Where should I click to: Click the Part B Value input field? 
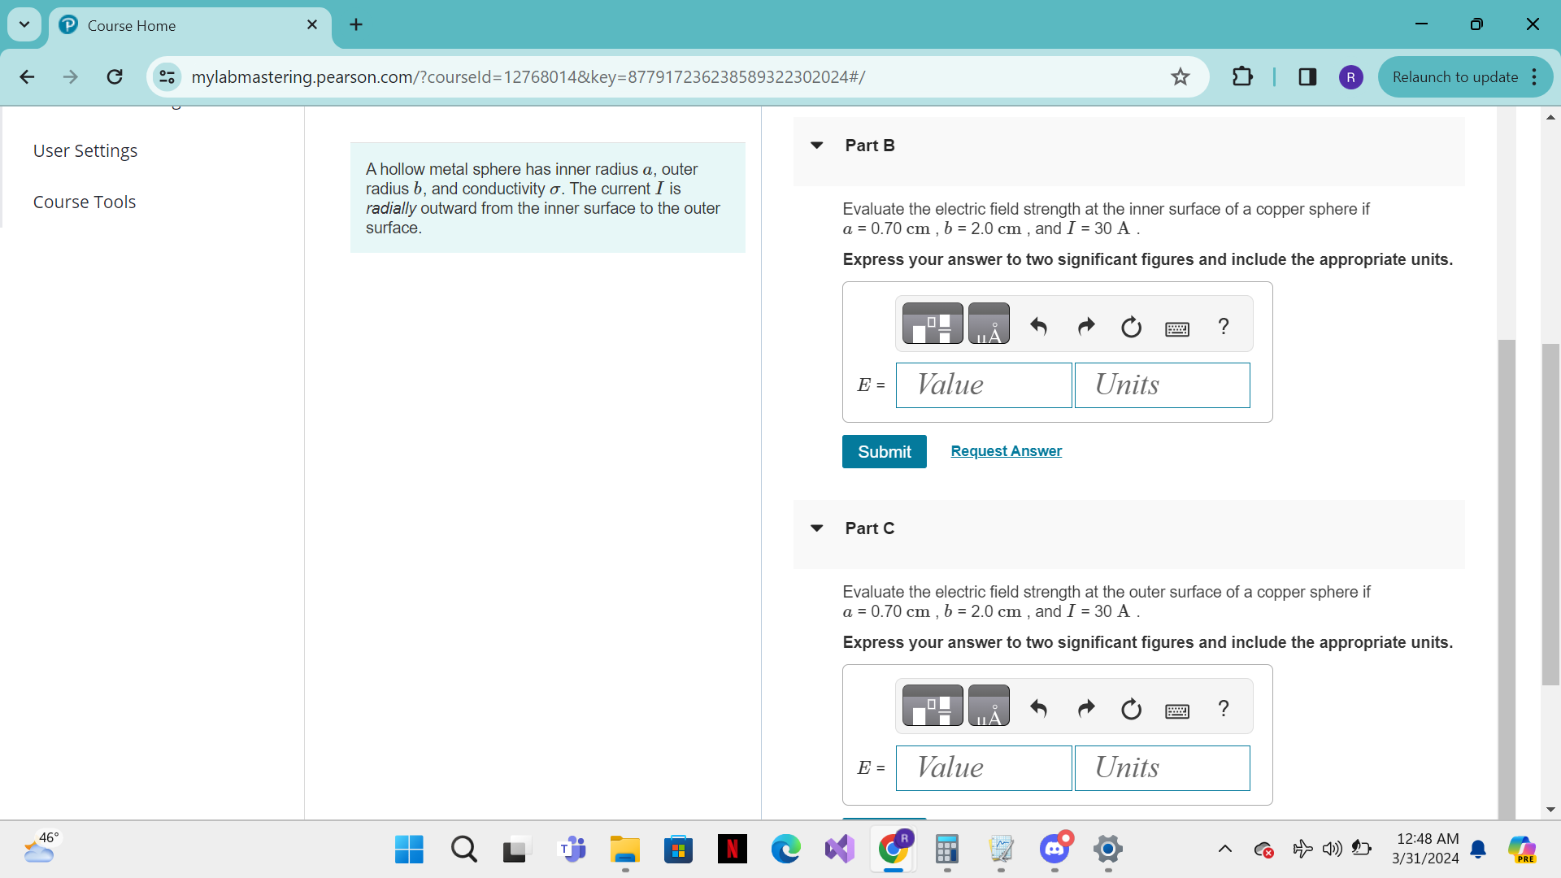point(983,385)
